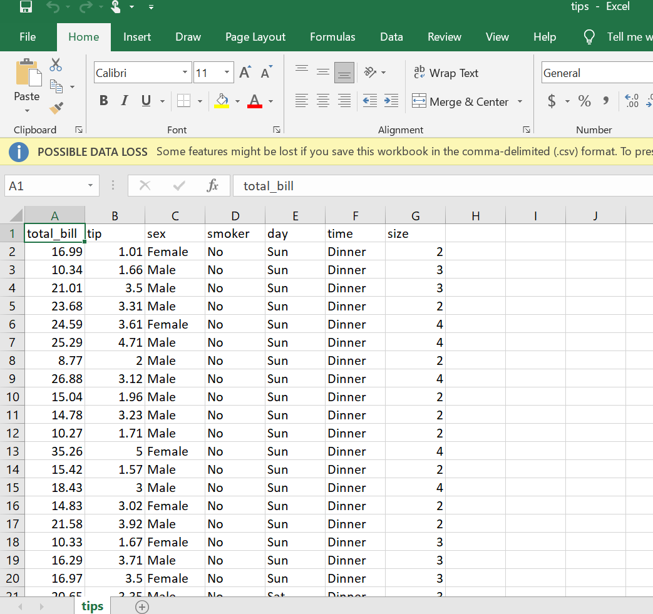This screenshot has width=653, height=614.
Task: Switch to the Formulas ribbon tab
Action: [332, 37]
